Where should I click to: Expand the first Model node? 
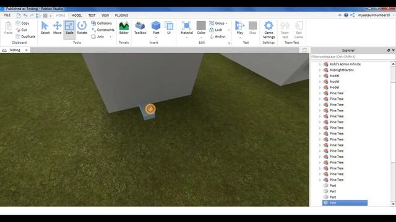(x=320, y=76)
